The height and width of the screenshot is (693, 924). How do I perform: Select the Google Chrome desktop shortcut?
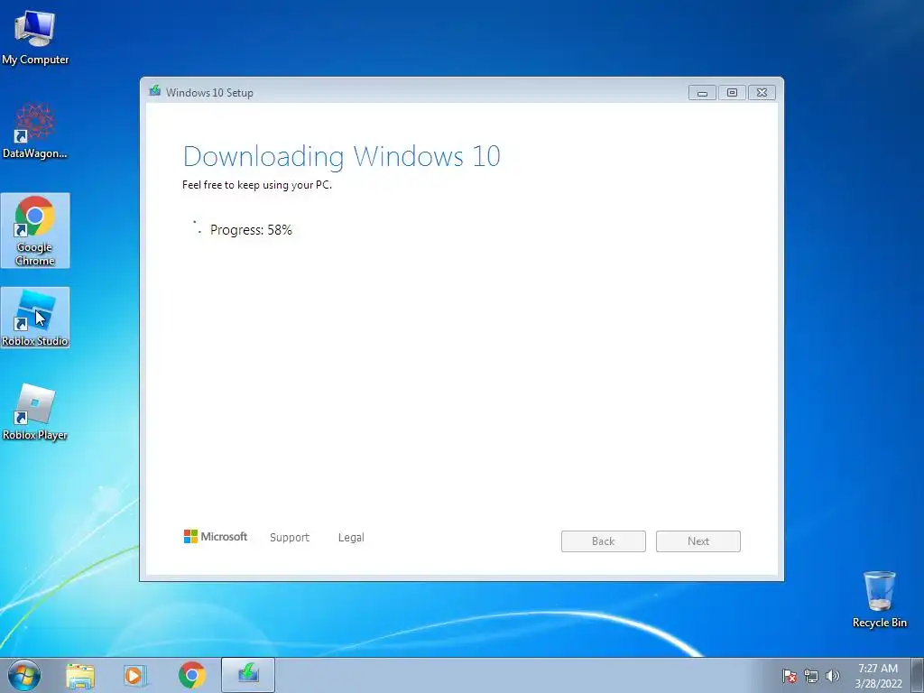35,230
